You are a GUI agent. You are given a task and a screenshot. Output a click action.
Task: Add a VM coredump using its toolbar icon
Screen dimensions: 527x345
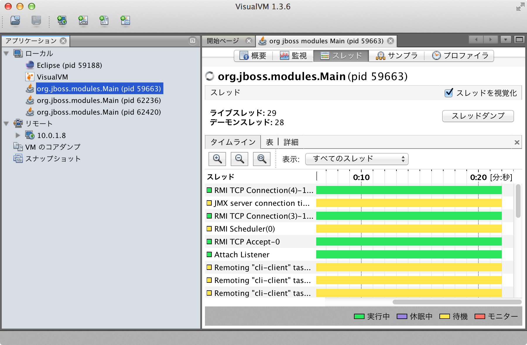click(104, 21)
